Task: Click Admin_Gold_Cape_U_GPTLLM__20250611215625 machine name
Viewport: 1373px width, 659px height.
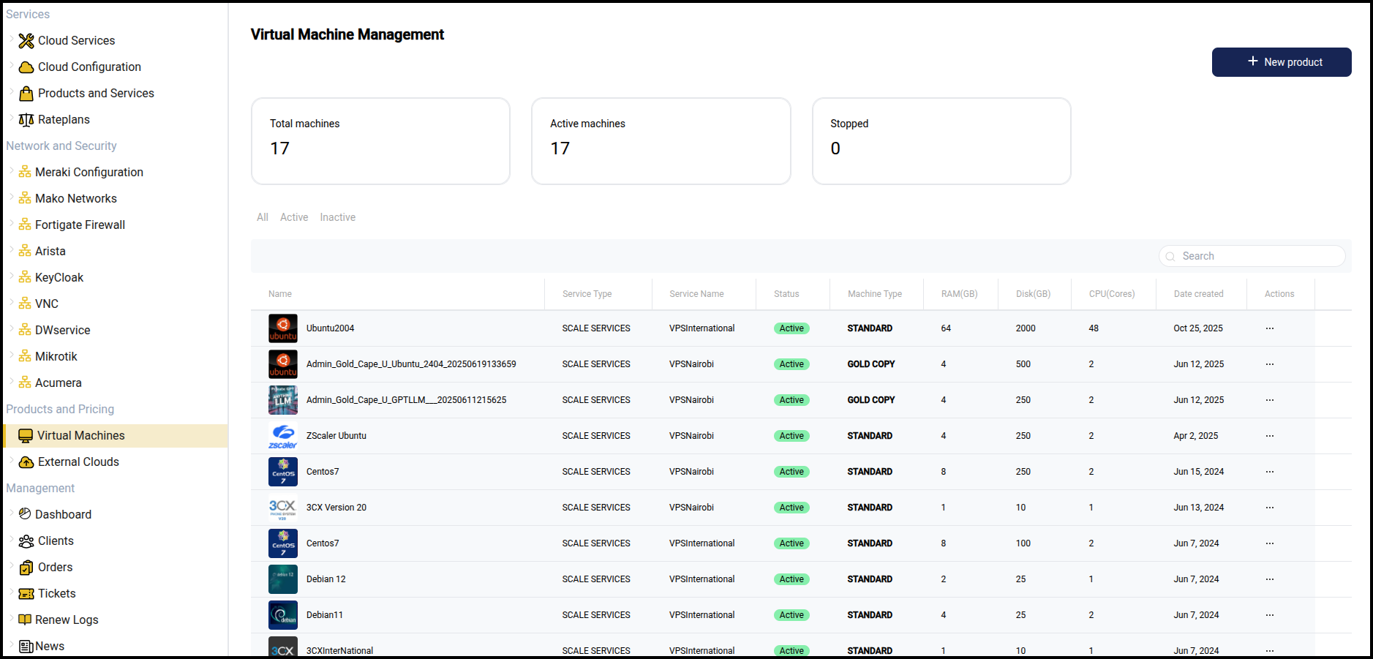Action: 406,400
